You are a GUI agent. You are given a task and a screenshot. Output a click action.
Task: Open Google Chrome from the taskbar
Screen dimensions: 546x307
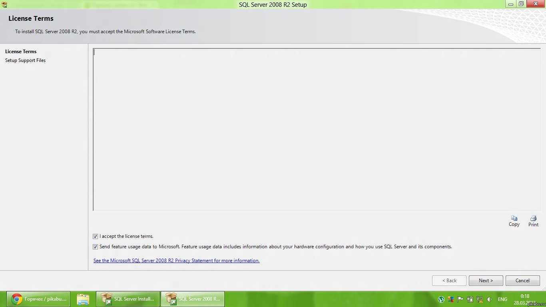click(38, 299)
